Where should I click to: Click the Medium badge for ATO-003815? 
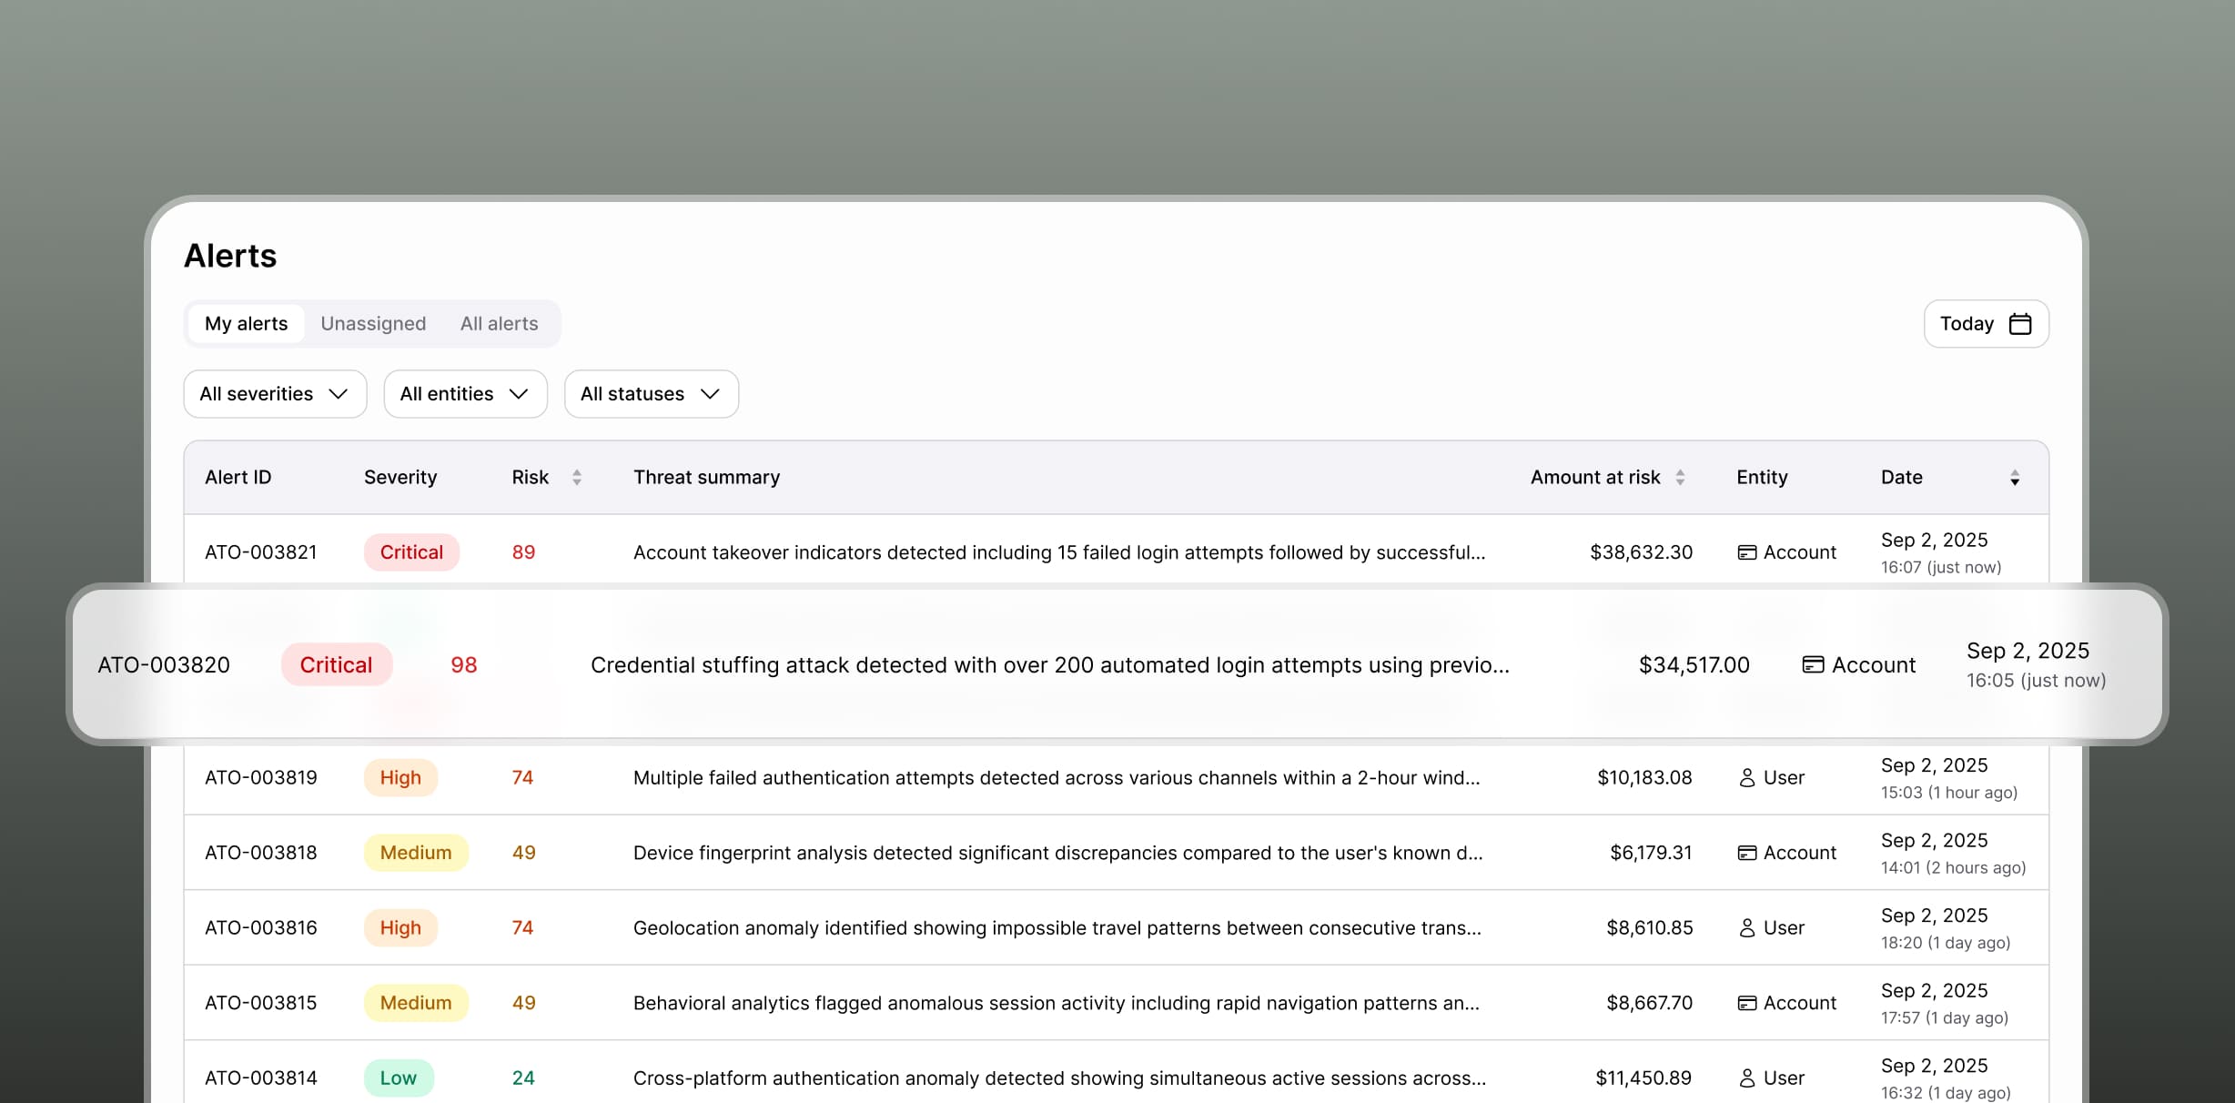[x=416, y=1003]
